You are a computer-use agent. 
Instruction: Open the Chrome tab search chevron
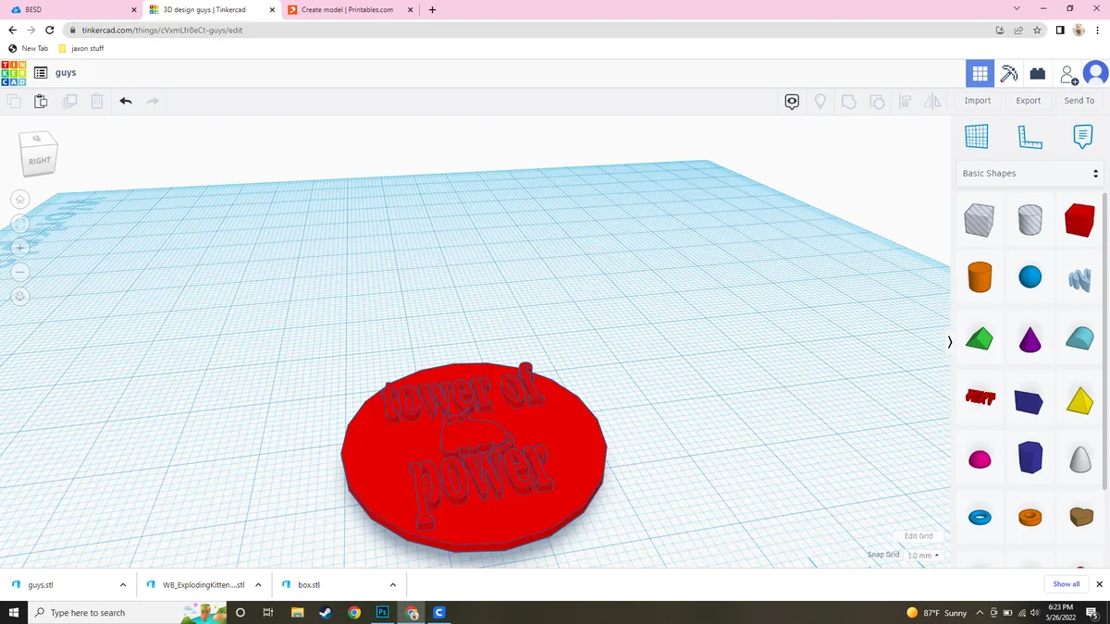[1017, 9]
